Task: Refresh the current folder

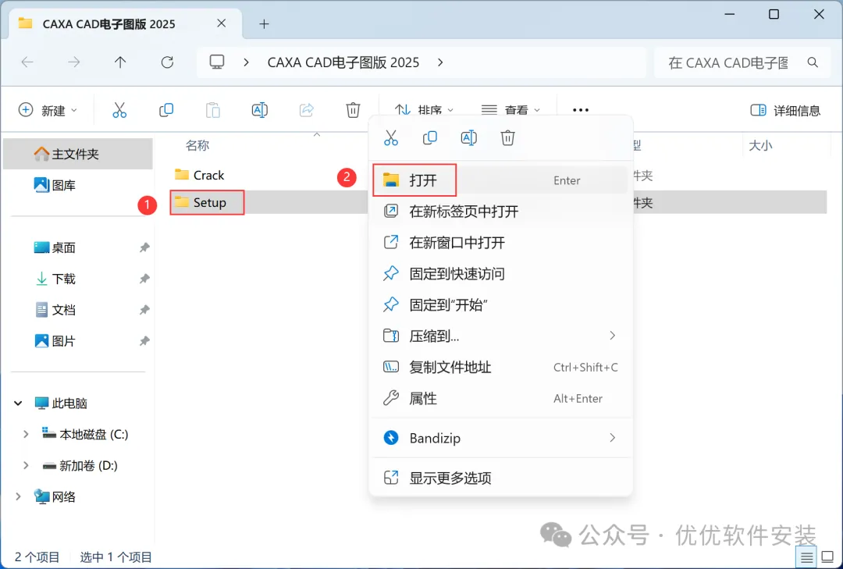Action: [x=167, y=62]
